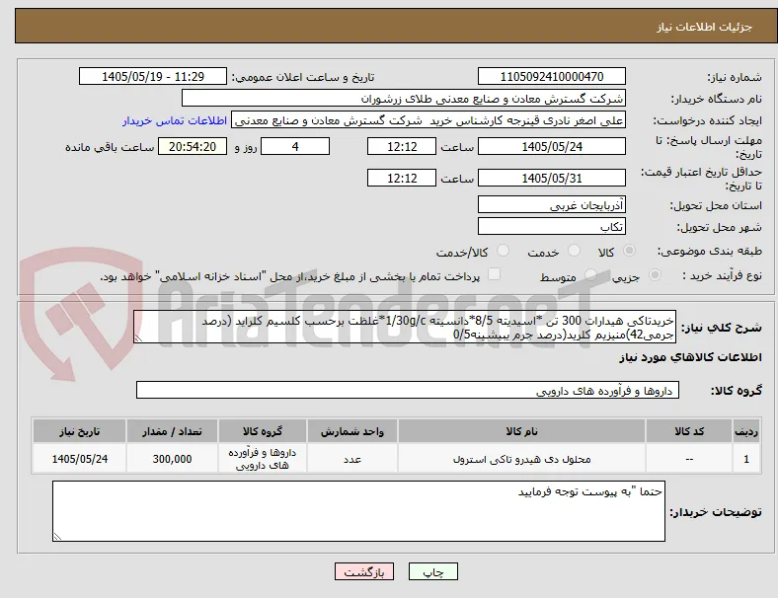Viewport: 778px width, 598px height.
Task: Click the unit cell عدد
Action: click(351, 459)
